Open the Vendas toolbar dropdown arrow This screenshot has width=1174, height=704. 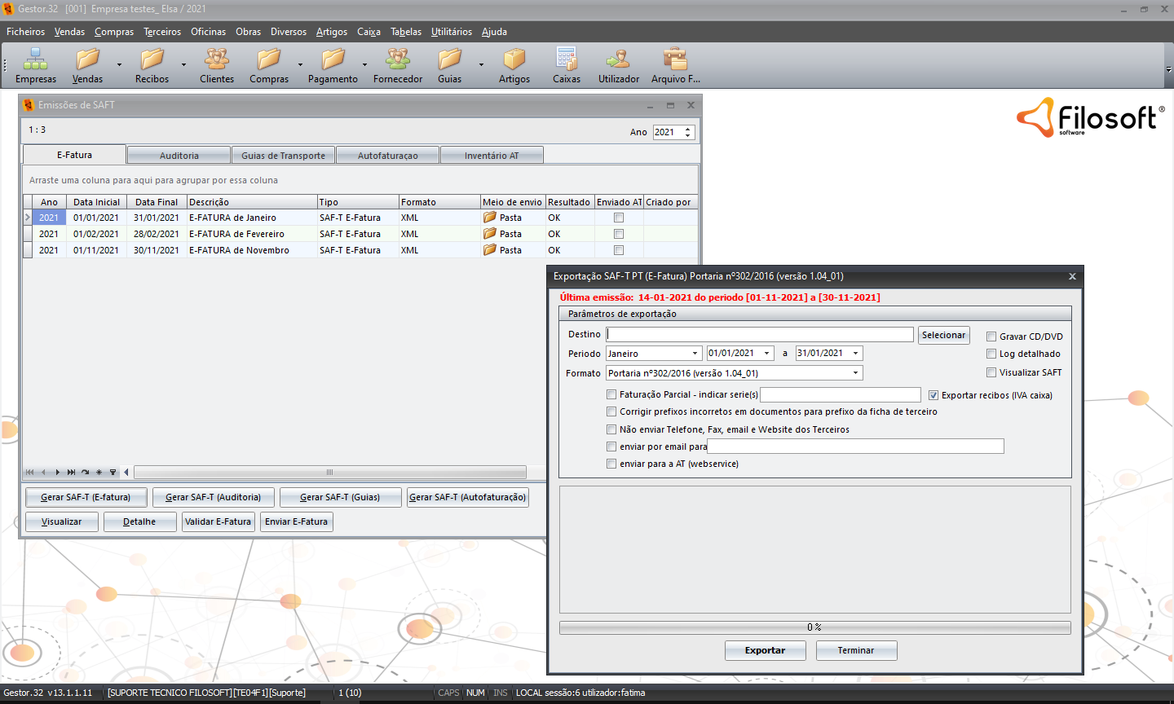[x=119, y=64]
